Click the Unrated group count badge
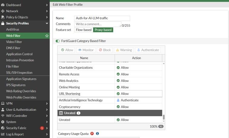 (x=78, y=113)
